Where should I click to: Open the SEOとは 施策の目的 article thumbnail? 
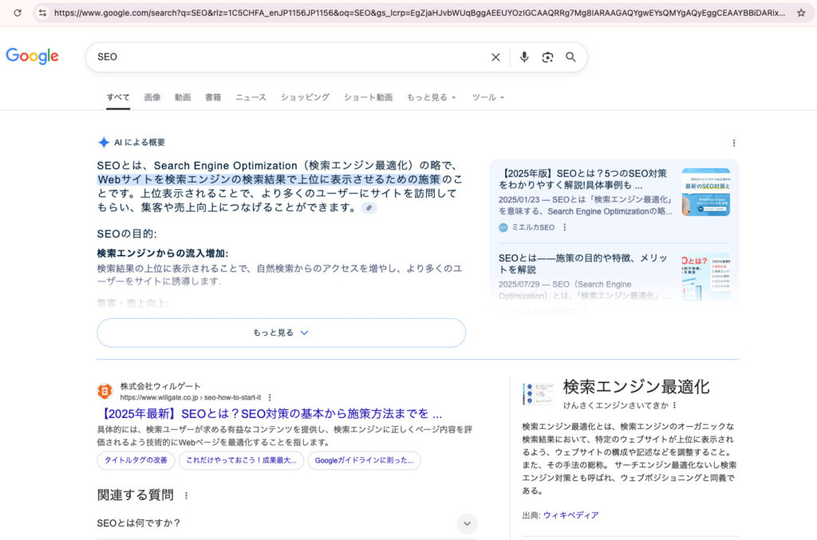tap(705, 277)
